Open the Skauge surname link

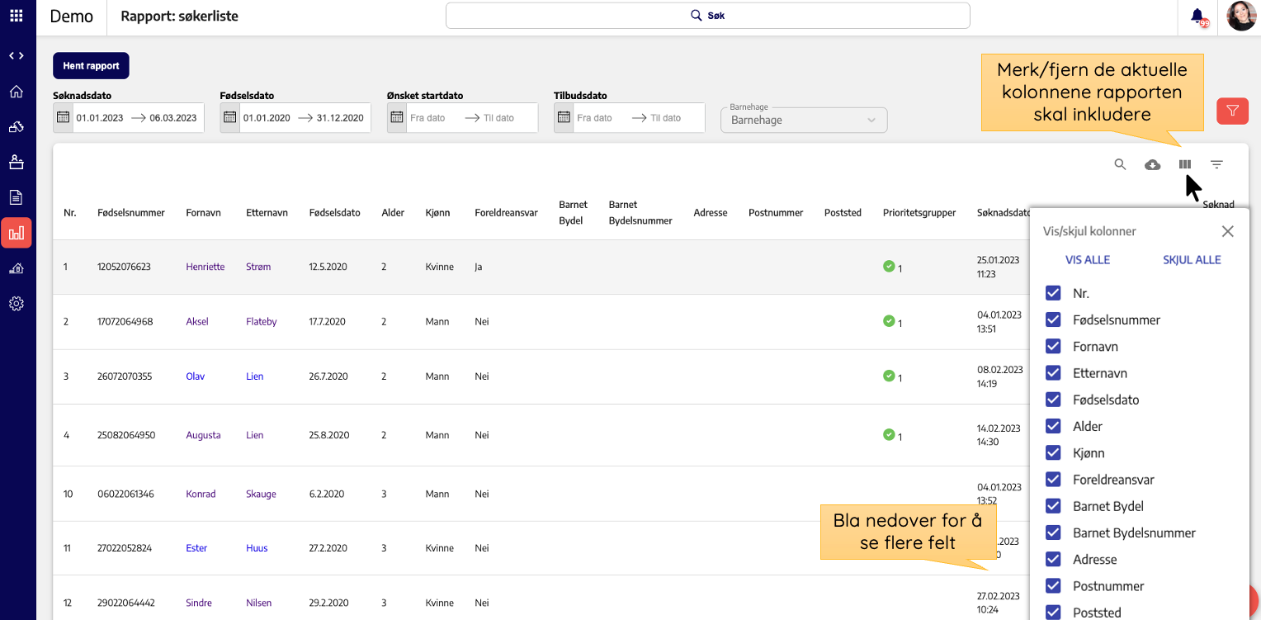tap(261, 494)
